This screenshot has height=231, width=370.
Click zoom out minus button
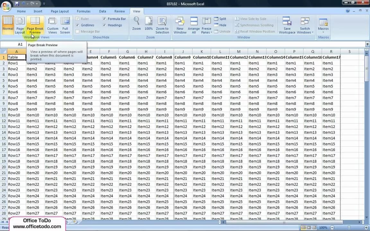point(332,227)
